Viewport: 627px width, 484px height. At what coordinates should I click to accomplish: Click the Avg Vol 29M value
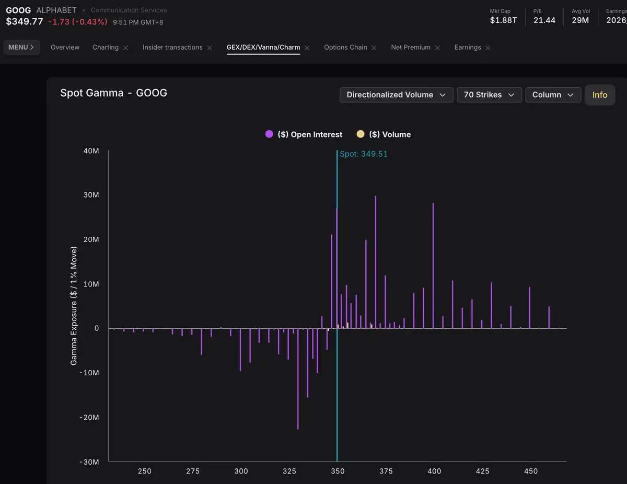coord(580,20)
